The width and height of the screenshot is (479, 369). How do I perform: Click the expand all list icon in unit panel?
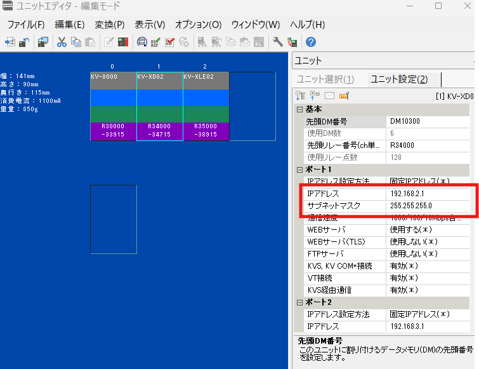(315, 96)
